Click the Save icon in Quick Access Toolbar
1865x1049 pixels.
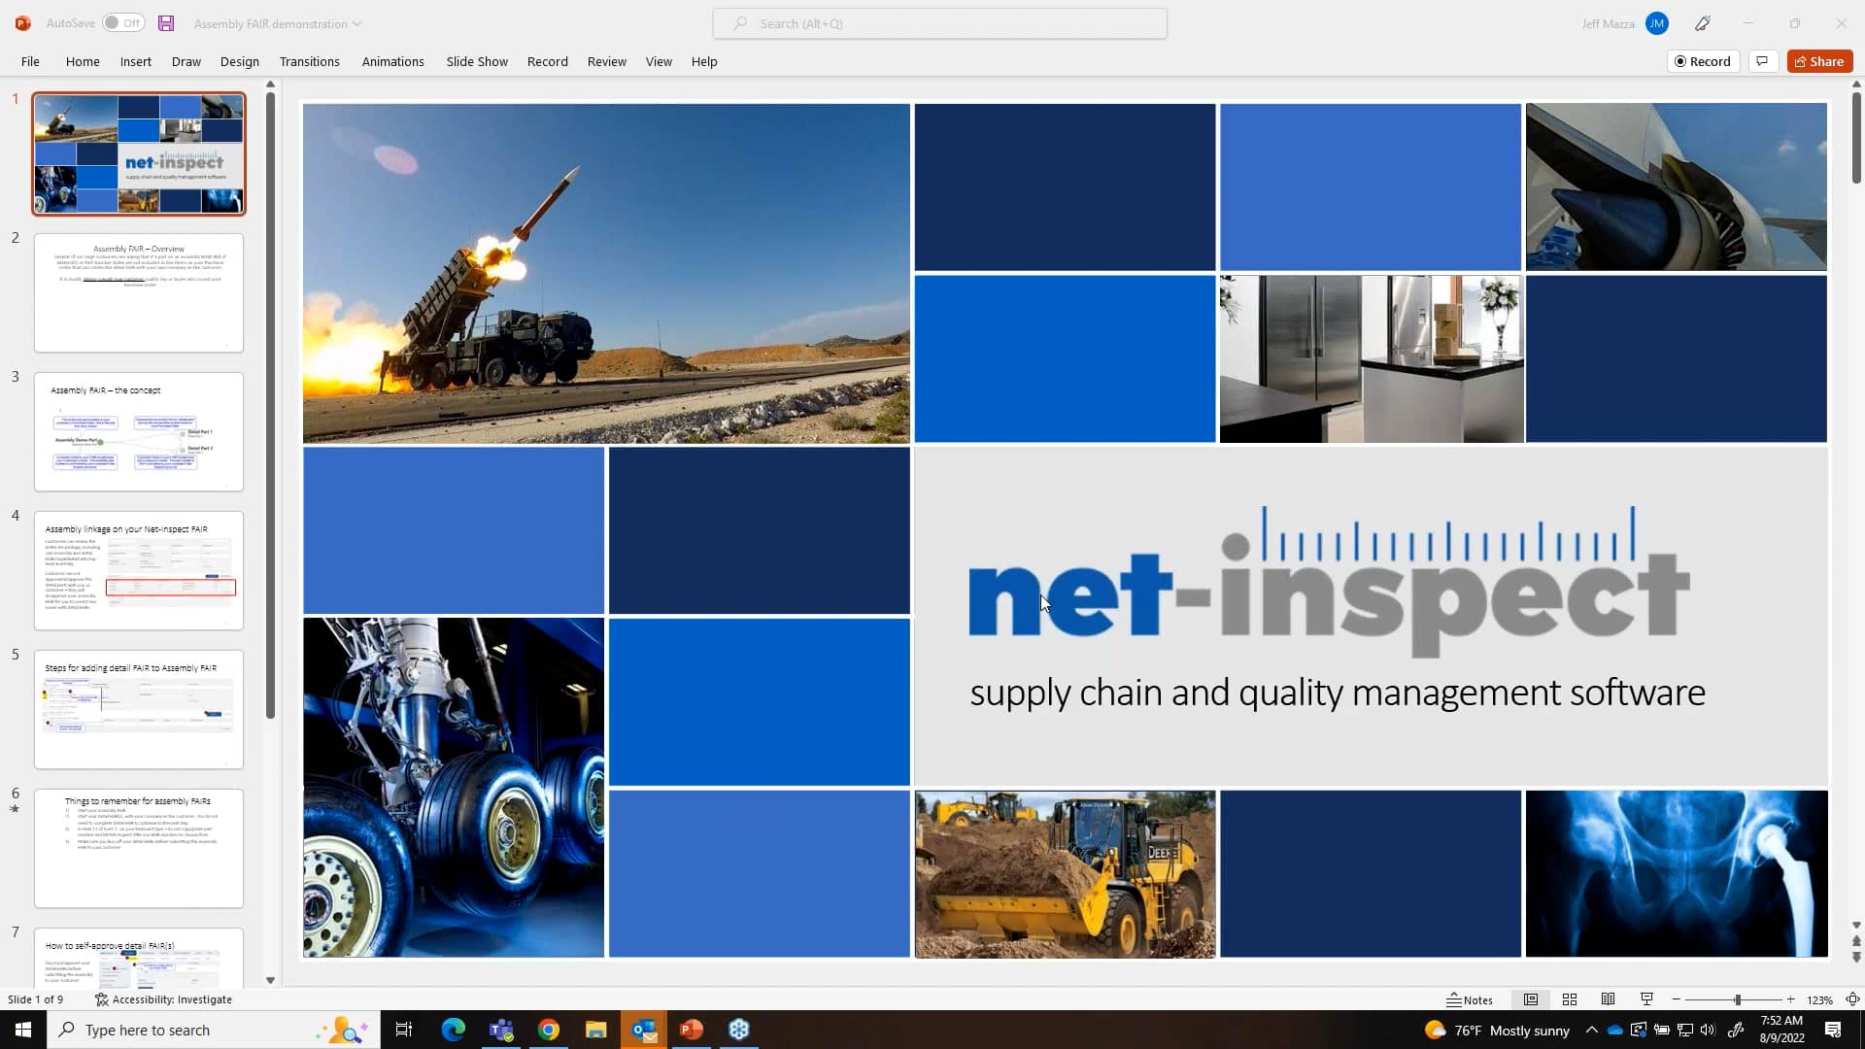coord(165,22)
